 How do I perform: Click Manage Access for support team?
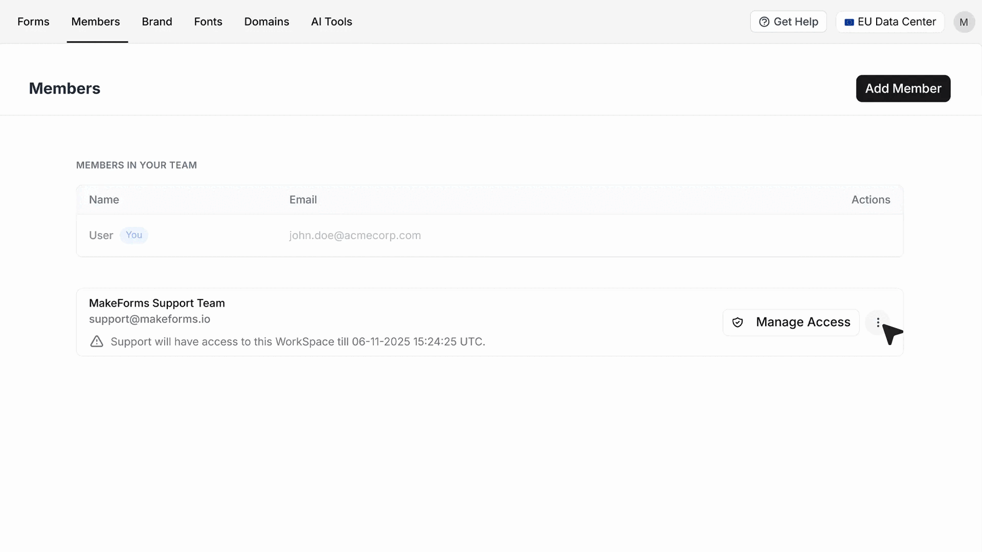click(x=791, y=322)
